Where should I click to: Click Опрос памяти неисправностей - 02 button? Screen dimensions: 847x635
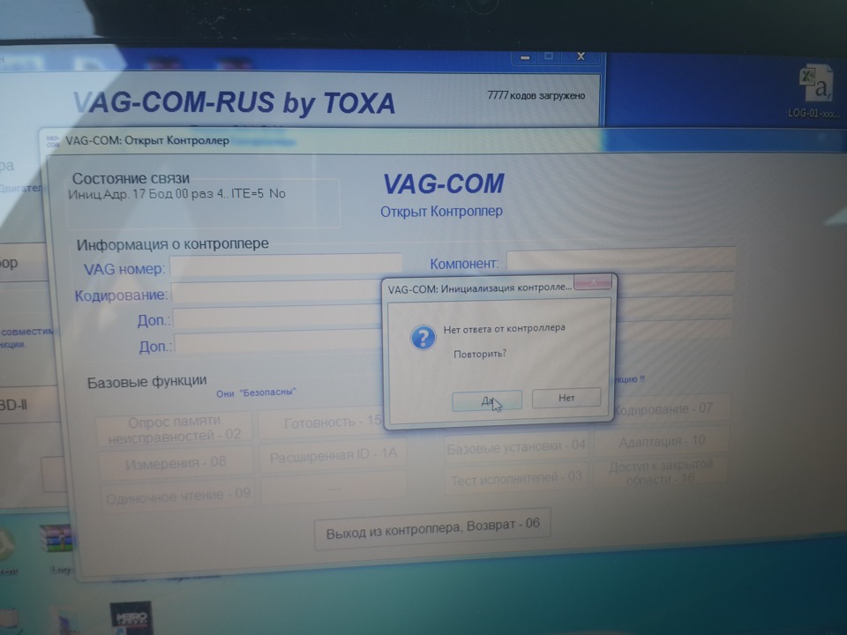point(174,429)
